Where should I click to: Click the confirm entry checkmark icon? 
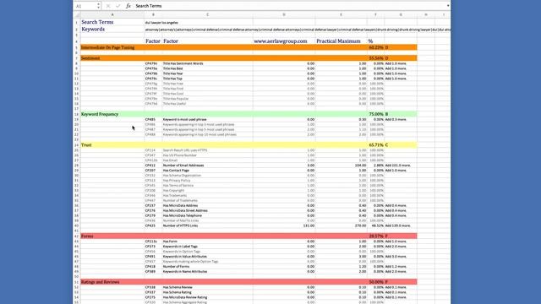tap(118, 6)
